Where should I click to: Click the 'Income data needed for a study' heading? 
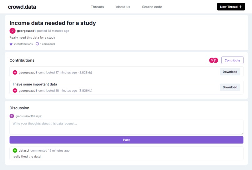(53, 23)
